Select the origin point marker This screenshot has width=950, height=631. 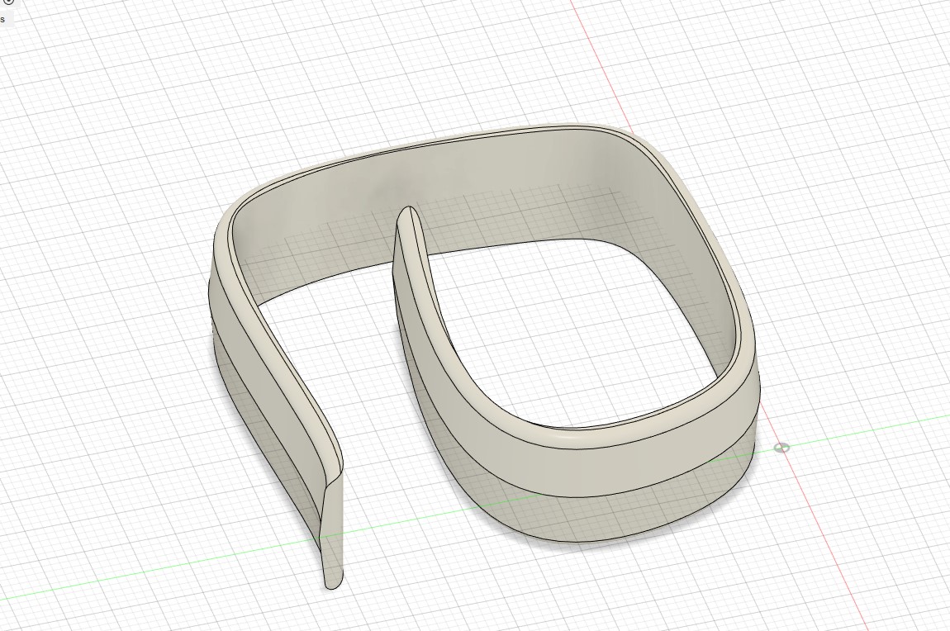click(x=782, y=448)
